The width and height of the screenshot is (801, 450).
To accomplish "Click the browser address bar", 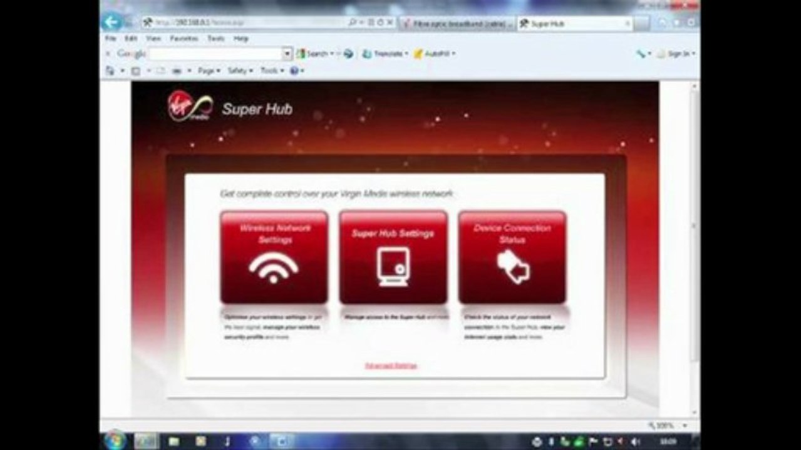I will point(244,22).
